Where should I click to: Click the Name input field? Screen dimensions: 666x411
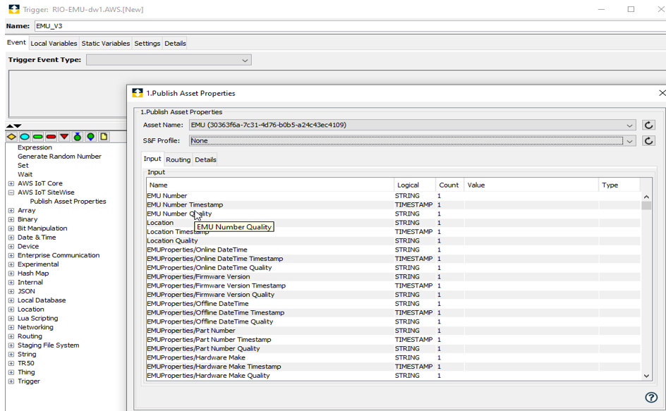[350, 26]
